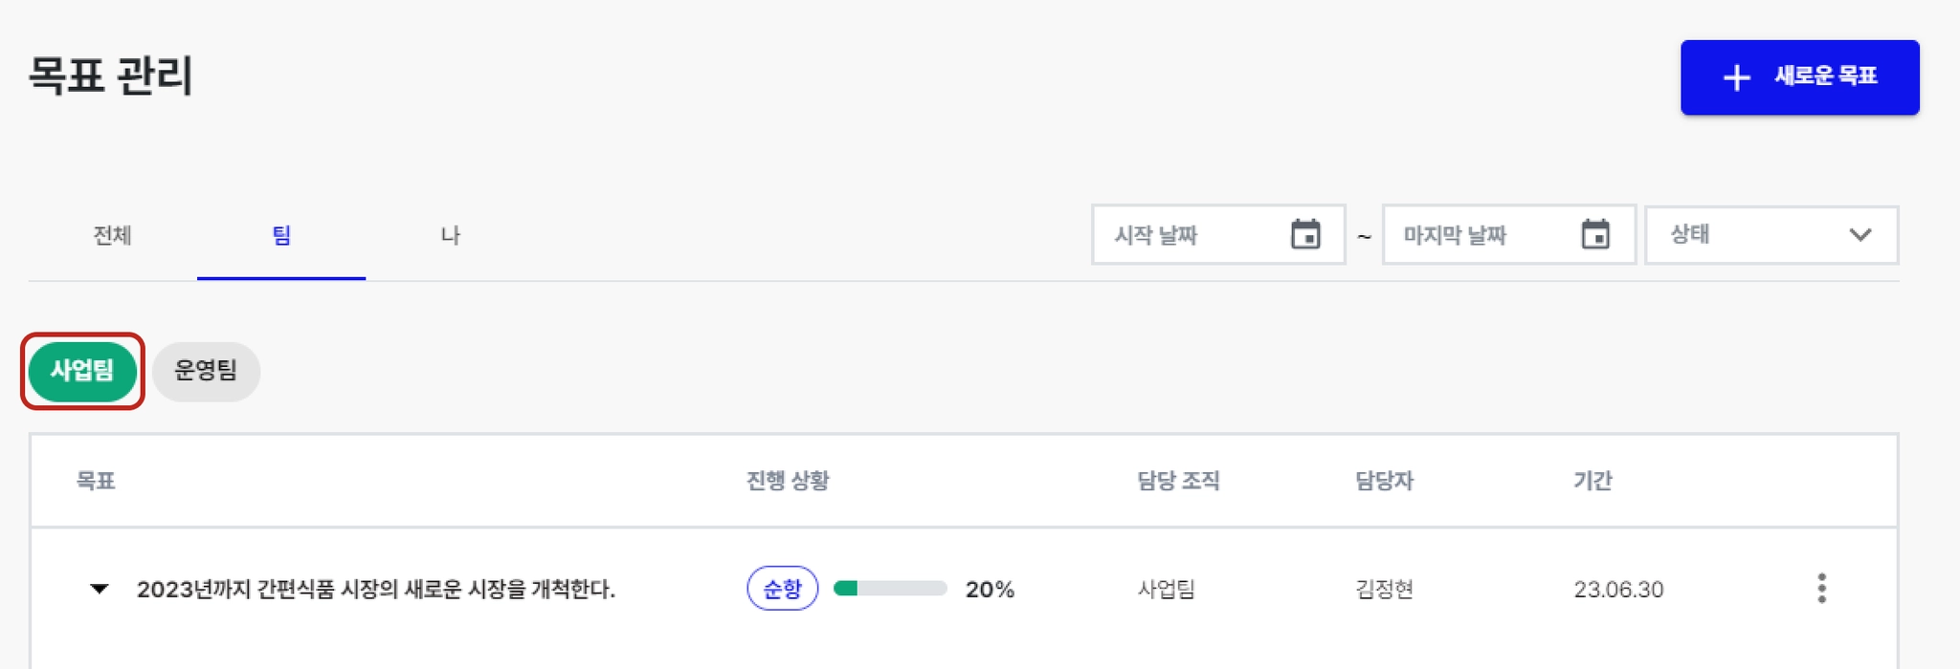Viewport: 1960px width, 669px height.
Task: Click the plus icon in 새로운 목표 button
Action: click(x=1737, y=77)
